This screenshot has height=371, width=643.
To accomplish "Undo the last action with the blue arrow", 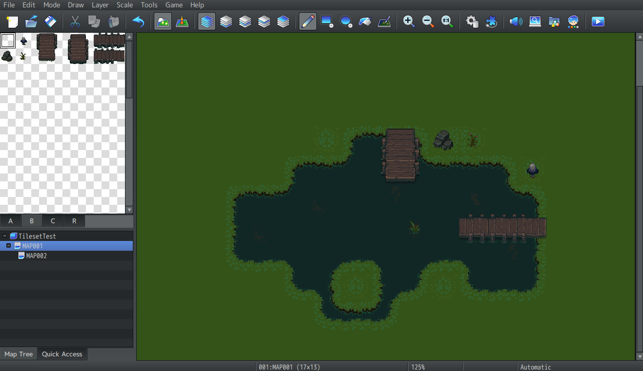I will click(x=138, y=22).
